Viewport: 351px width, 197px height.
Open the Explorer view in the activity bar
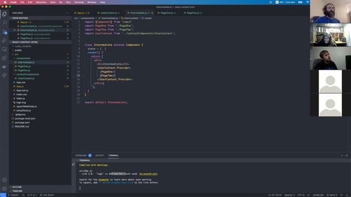coord(4,14)
